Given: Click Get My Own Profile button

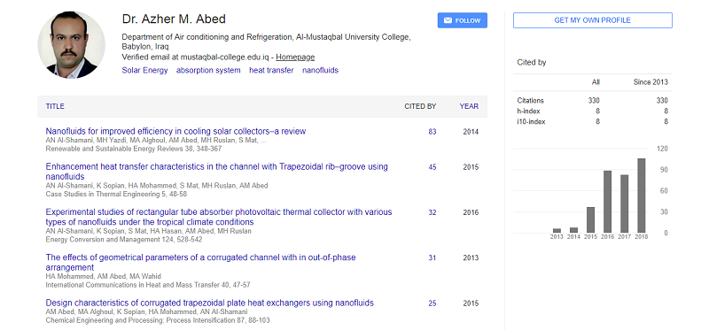Looking at the screenshot, I should click(592, 20).
